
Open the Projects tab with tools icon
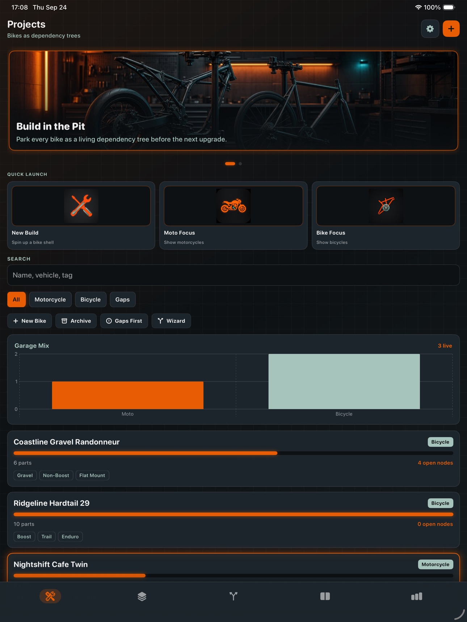pyautogui.click(x=50, y=596)
